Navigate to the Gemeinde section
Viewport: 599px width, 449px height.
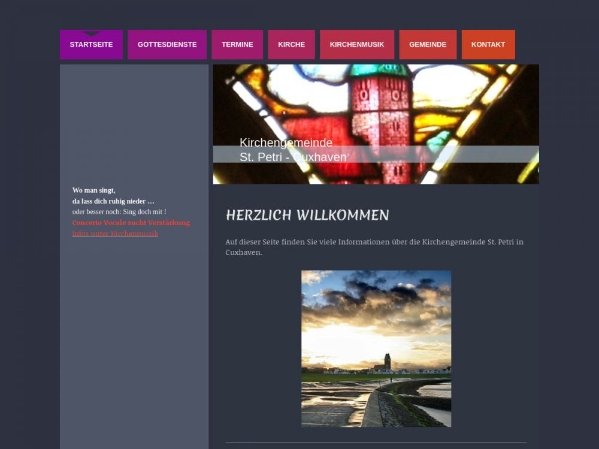click(428, 45)
